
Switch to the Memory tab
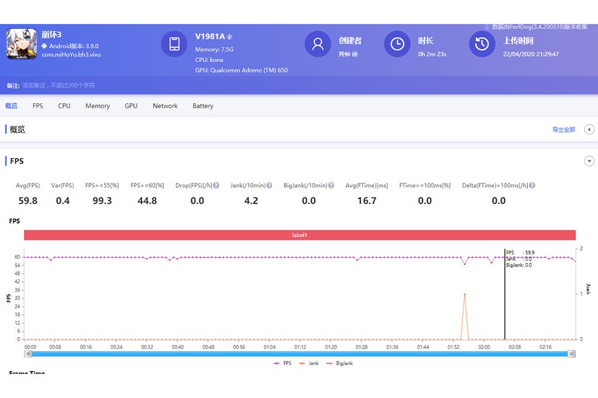97,106
